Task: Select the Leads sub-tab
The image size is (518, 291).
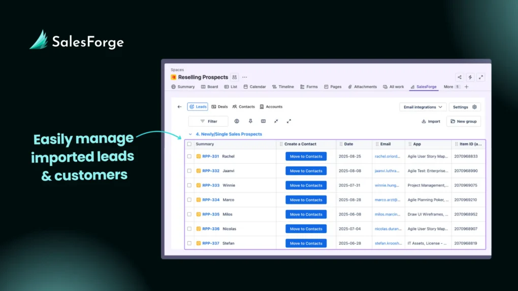Action: pyautogui.click(x=198, y=106)
